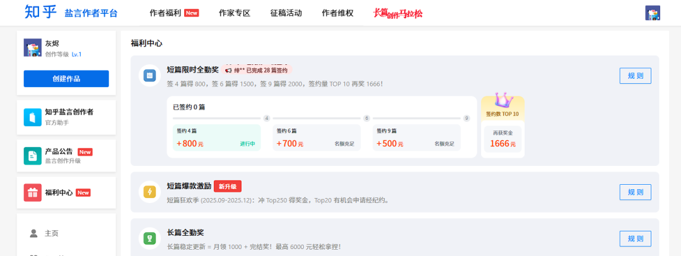Click the 短篇限时全勤奖 calendar icon
This screenshot has width=681, height=256.
click(150, 75)
